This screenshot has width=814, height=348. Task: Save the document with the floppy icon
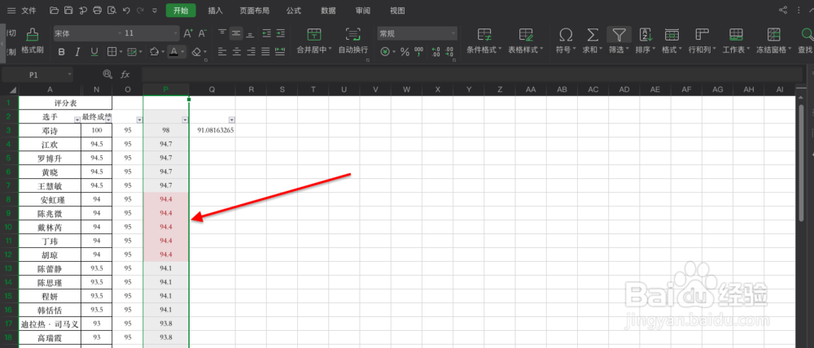[68, 11]
